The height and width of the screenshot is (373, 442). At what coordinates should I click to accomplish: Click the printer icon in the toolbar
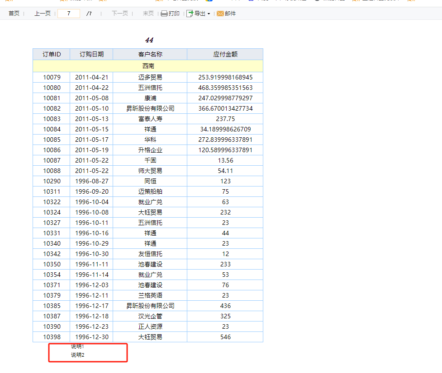[164, 14]
